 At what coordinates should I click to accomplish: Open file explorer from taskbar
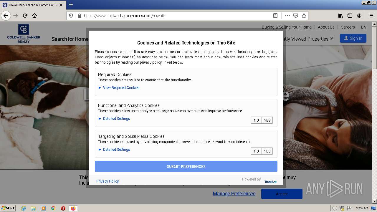point(33,208)
